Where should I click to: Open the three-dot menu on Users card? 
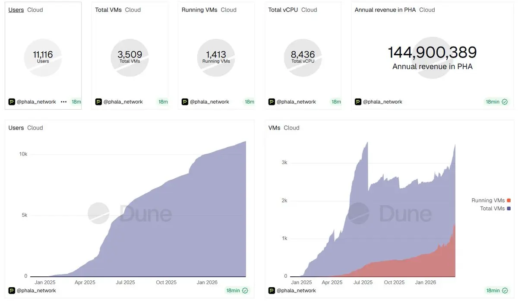pyautogui.click(x=63, y=102)
